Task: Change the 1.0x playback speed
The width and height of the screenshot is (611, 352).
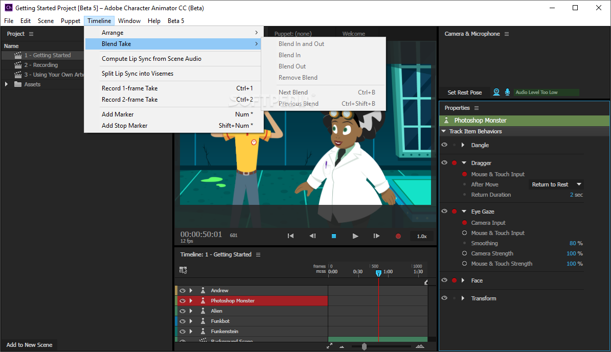Action: coord(422,237)
